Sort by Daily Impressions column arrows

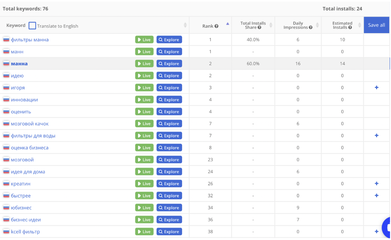point(317,25)
